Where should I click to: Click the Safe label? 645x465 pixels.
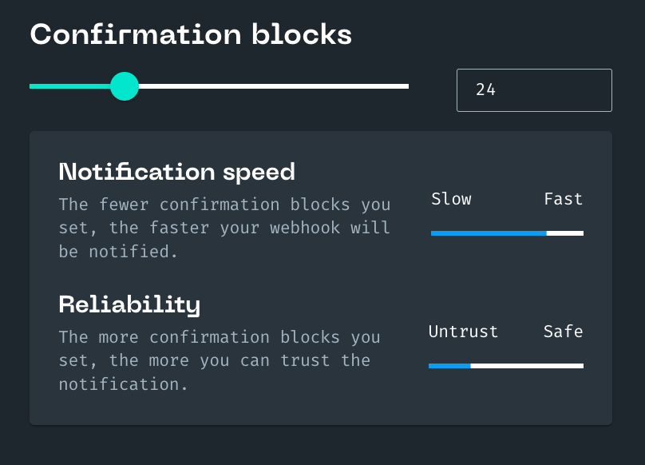[x=563, y=332]
